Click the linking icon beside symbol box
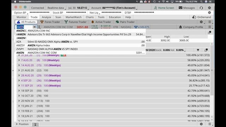 (x=39, y=27)
